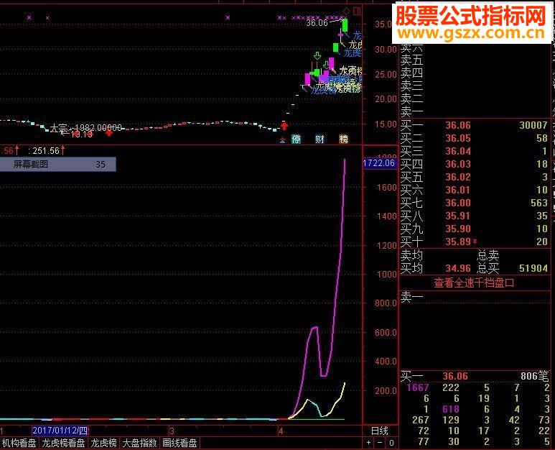Click the month 4 marker on time axis
555x450 pixels.
281,431
